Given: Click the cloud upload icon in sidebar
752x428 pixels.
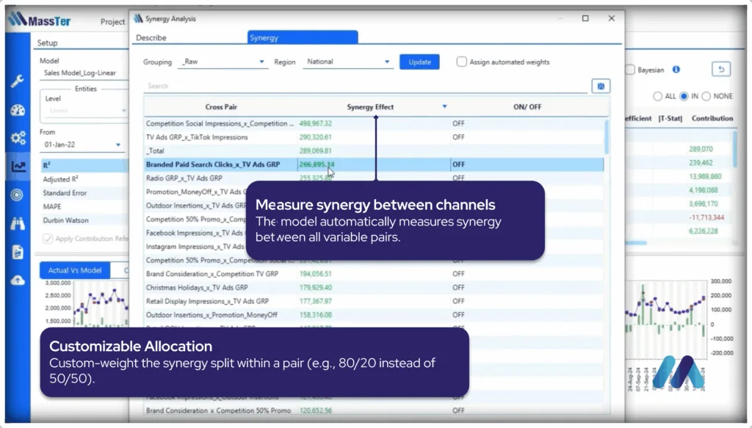Looking at the screenshot, I should coord(18,280).
